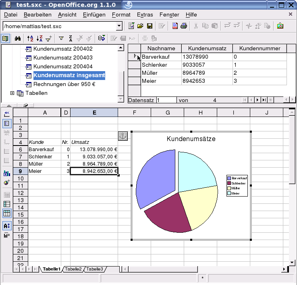Click the Open file folder icon
297x285 pixels.
[140, 26]
